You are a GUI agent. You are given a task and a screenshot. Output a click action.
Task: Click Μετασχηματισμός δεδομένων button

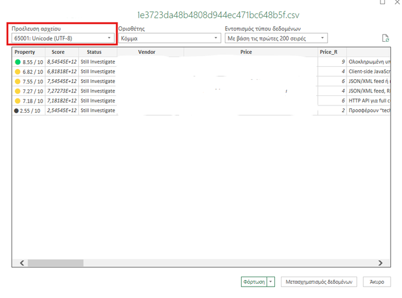coord(320,281)
